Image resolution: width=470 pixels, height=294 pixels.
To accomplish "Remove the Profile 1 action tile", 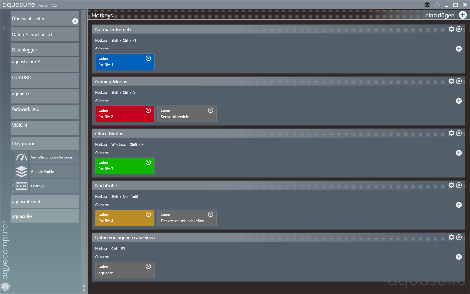I will pyautogui.click(x=148, y=58).
